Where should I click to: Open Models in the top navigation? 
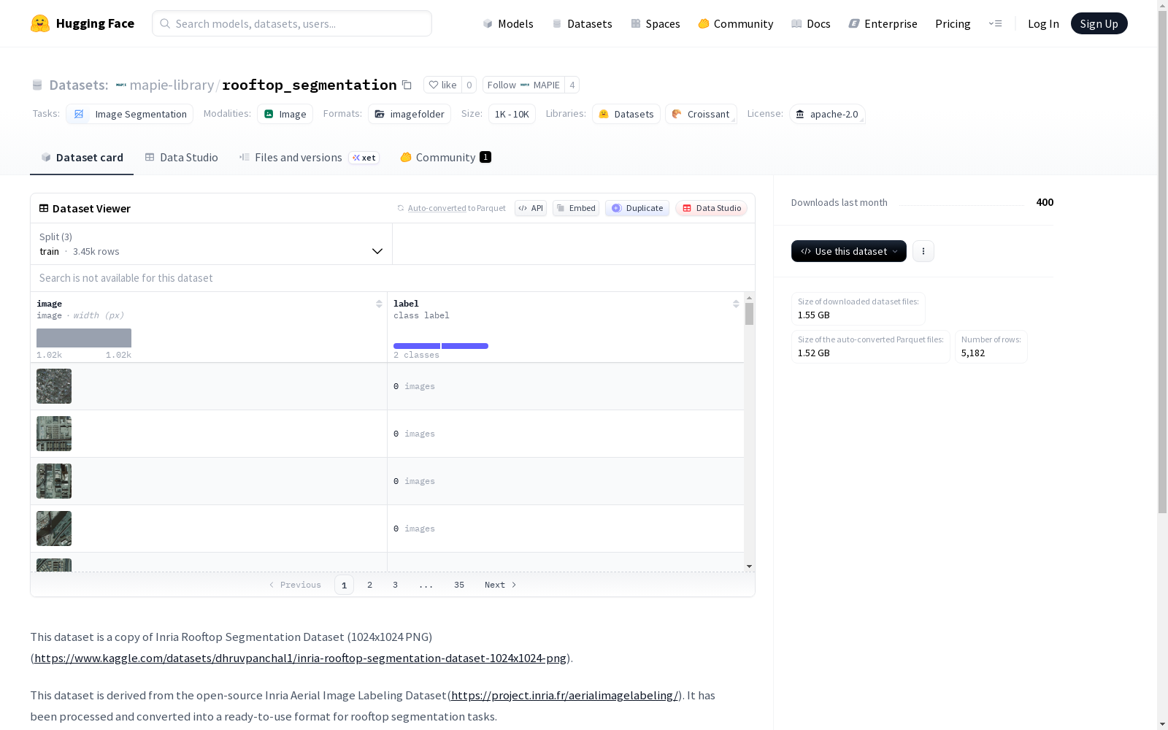[508, 23]
